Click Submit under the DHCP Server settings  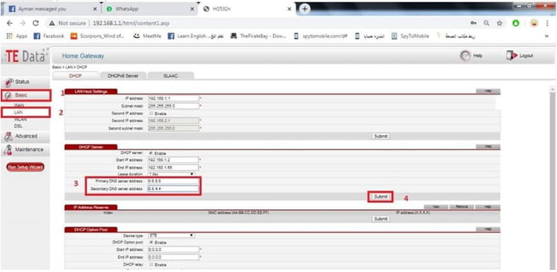coord(380,196)
